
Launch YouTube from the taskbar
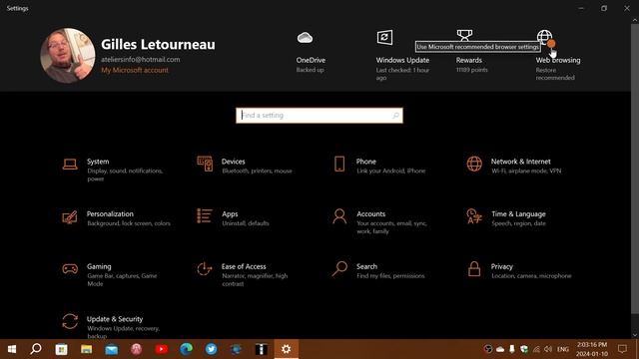(162, 349)
